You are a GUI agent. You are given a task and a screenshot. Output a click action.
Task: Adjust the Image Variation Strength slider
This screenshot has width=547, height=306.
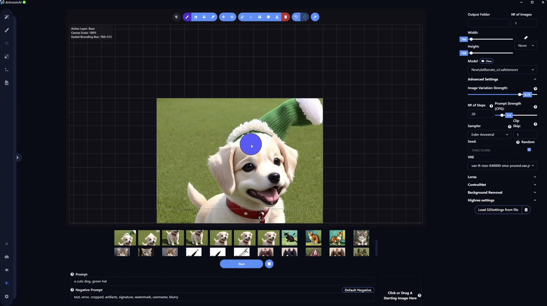[520, 94]
